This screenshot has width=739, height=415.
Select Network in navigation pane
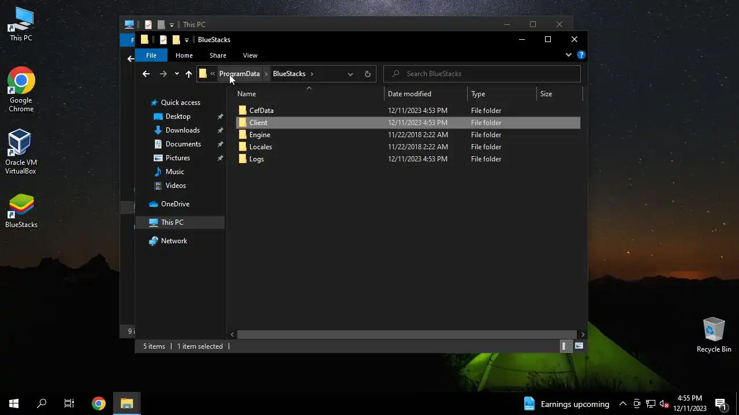click(174, 241)
